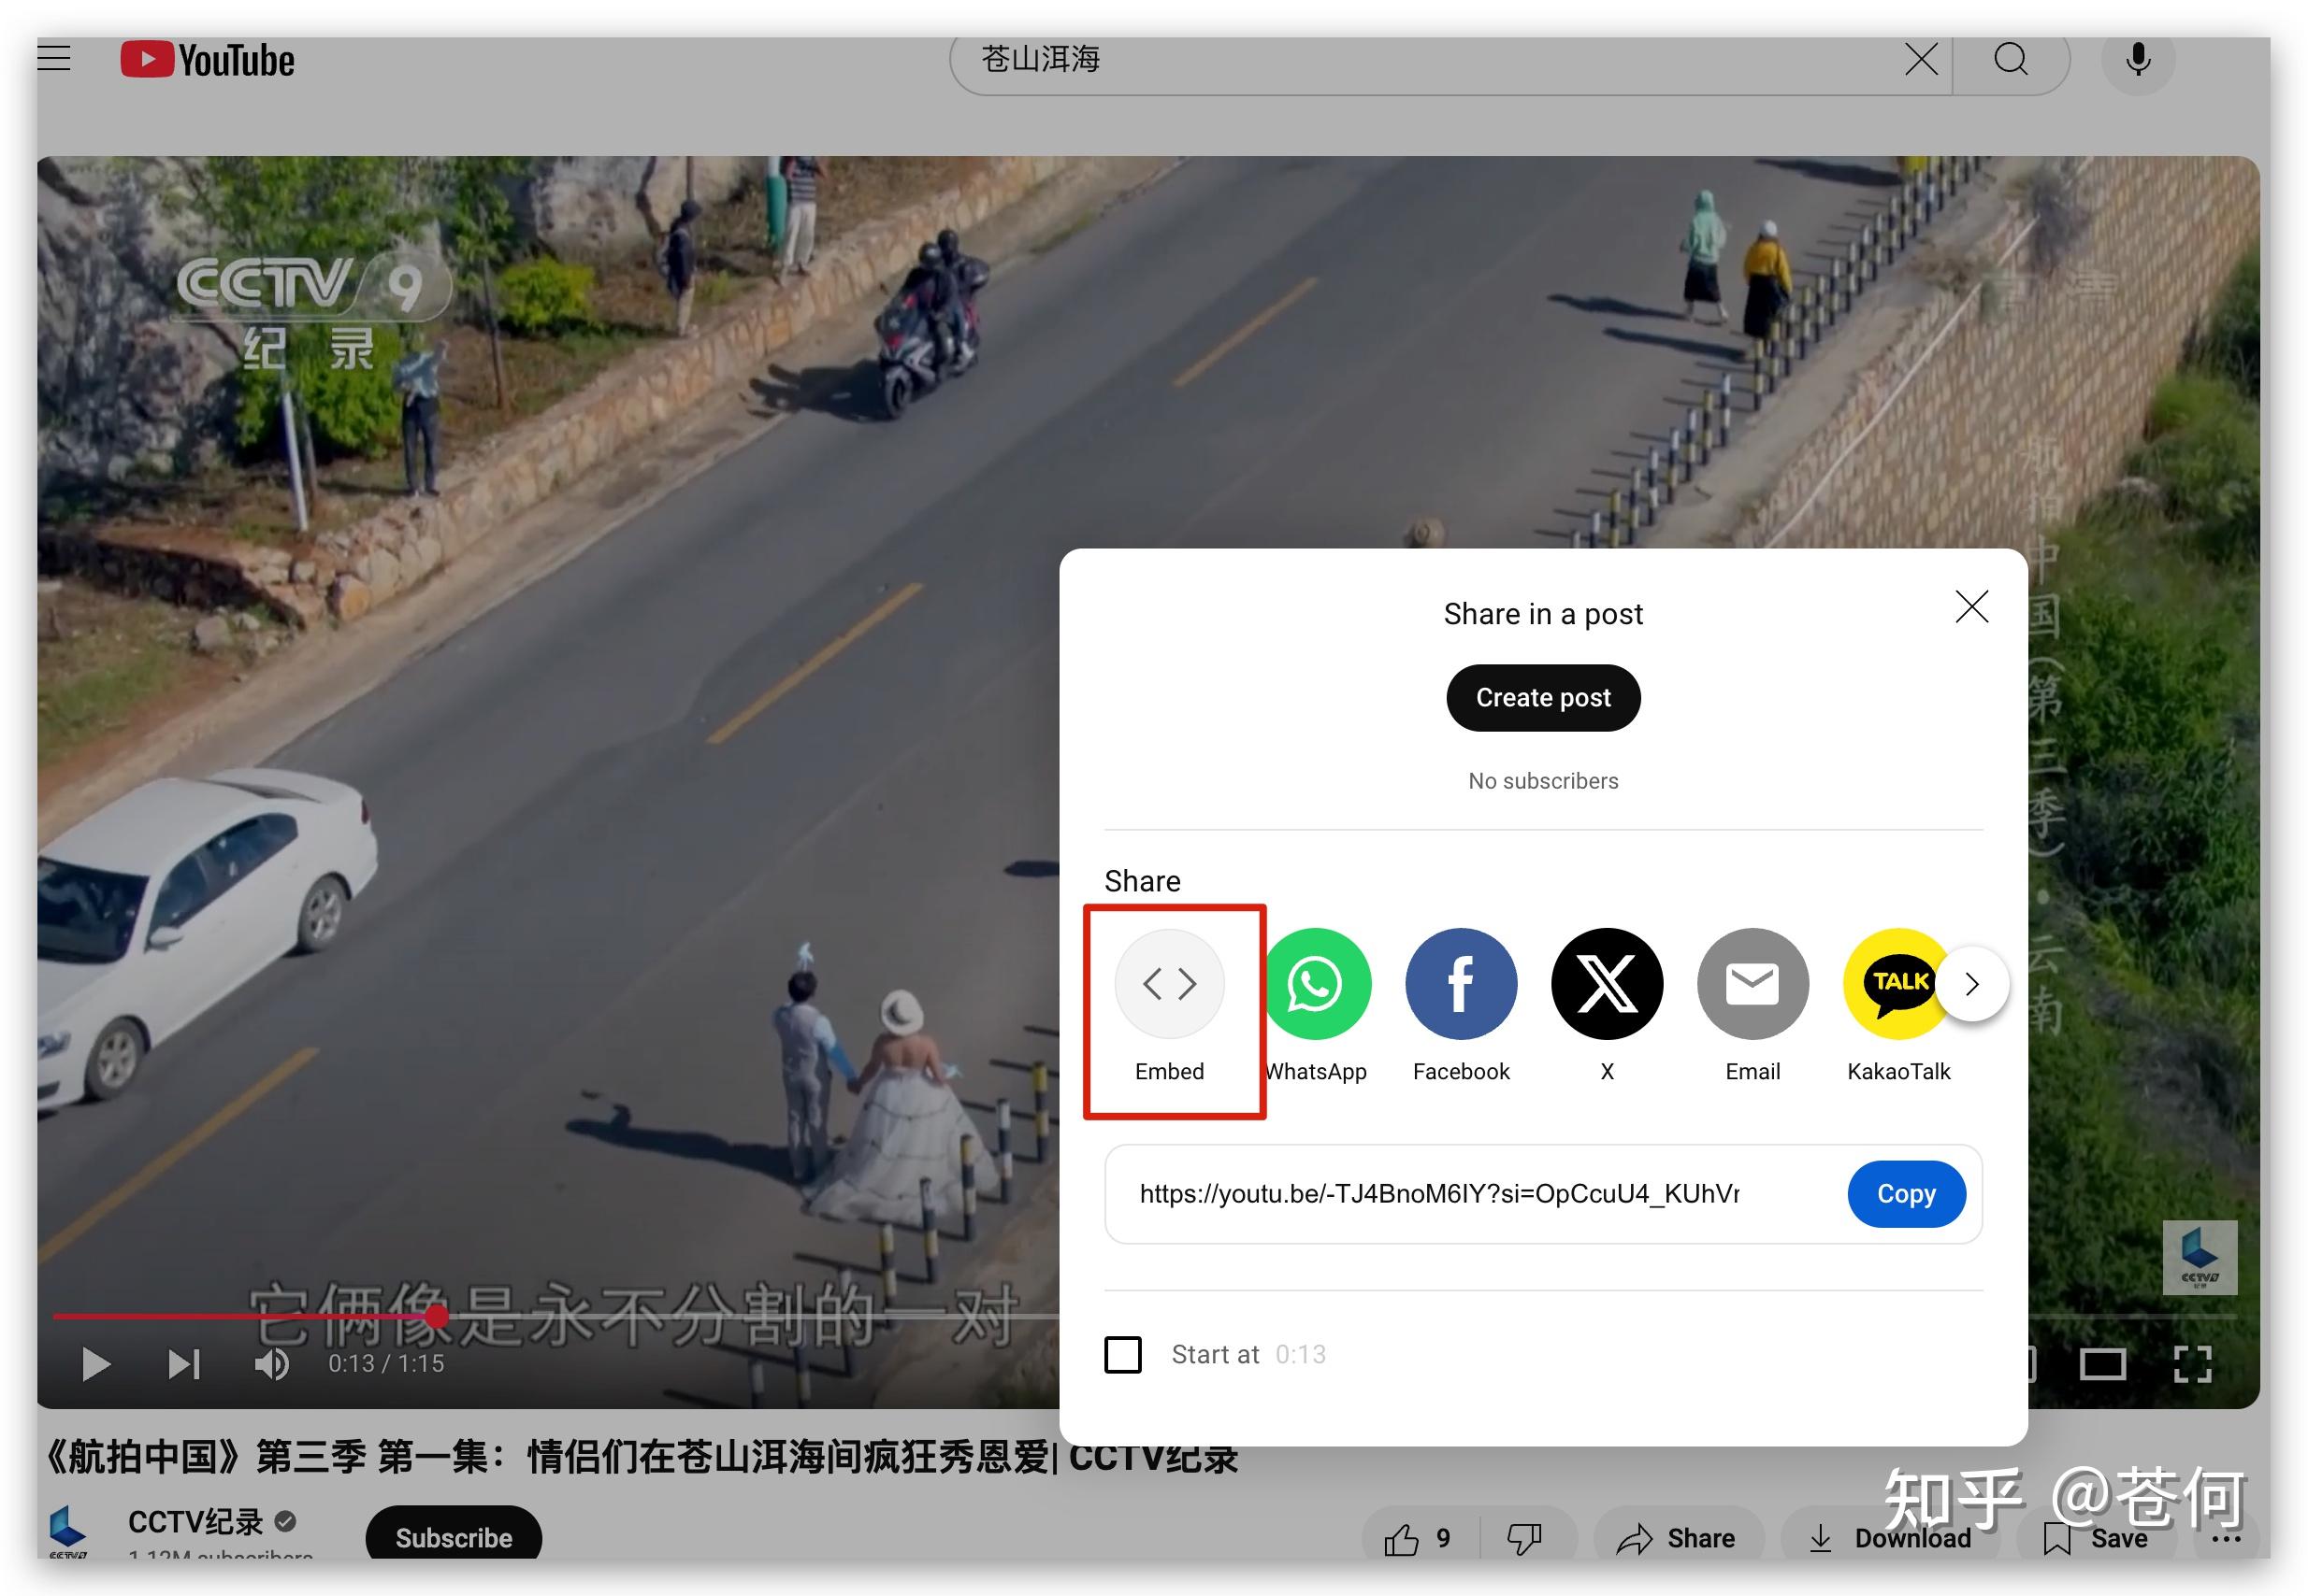Click the Embed share icon
Viewport: 2308px width, 1596px height.
pos(1169,983)
